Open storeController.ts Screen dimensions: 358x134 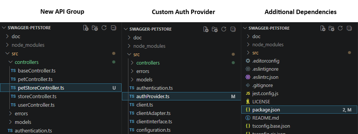tap(37, 96)
